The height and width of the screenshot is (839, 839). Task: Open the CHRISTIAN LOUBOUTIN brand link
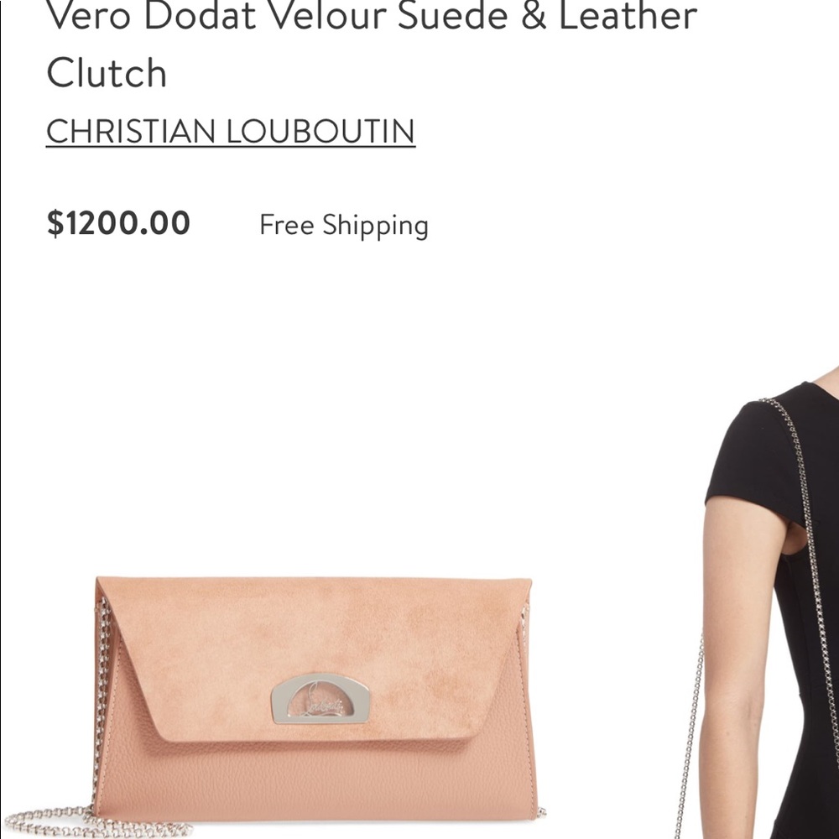point(231,131)
